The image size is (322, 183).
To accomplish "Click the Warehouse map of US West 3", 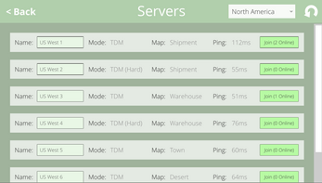I will click(185, 96).
